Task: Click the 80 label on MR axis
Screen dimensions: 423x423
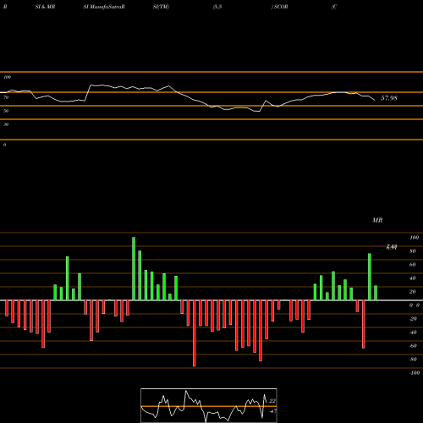Action: point(413,251)
